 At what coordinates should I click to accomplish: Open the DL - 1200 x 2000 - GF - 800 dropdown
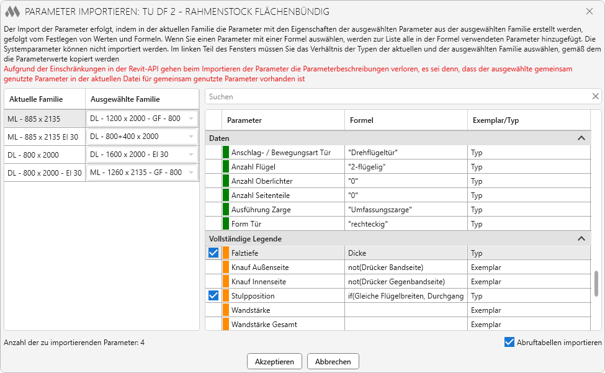click(x=191, y=119)
